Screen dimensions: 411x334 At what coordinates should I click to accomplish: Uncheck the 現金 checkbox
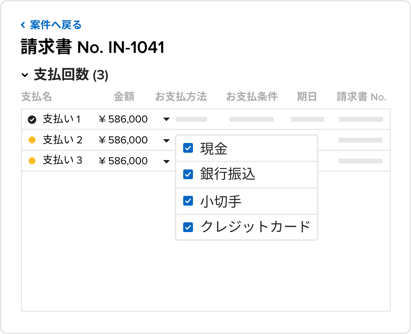point(188,148)
